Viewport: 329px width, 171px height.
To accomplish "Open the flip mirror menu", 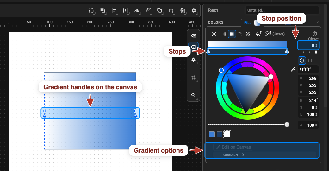I will tap(137, 10).
